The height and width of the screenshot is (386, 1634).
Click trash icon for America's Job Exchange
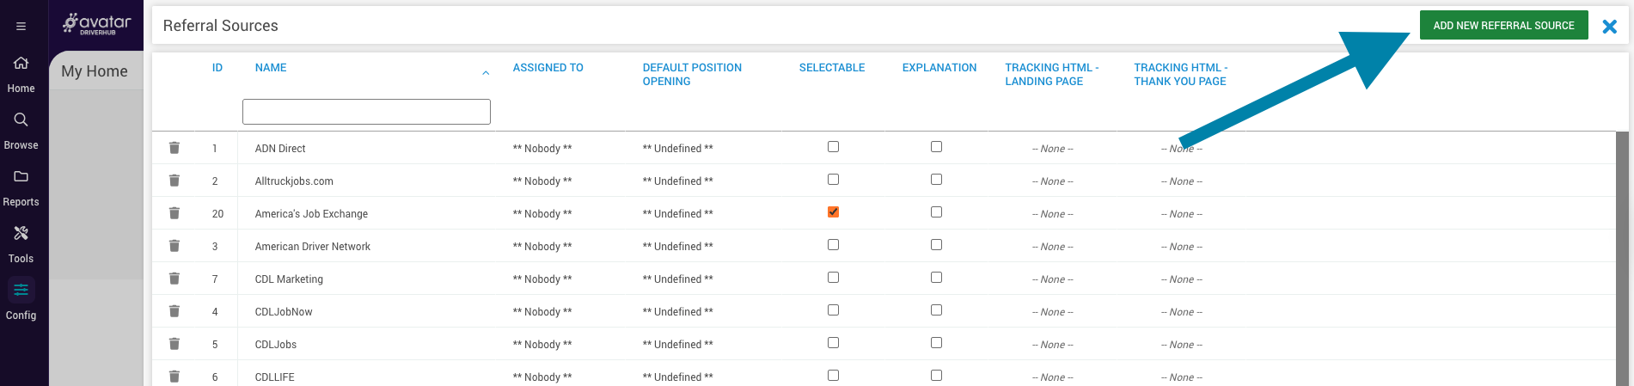coord(174,213)
